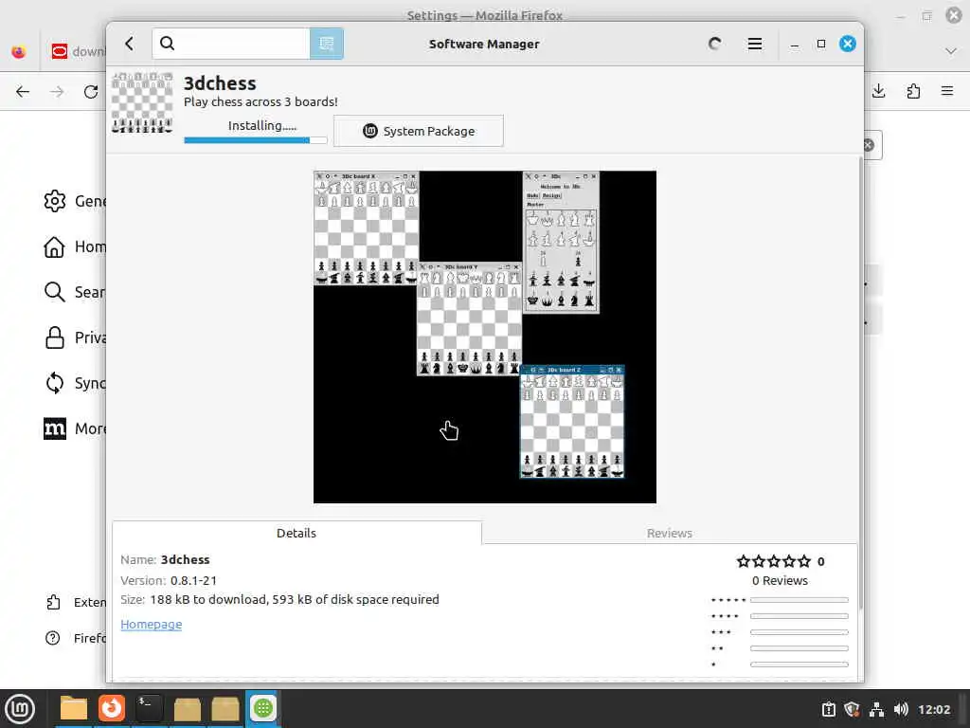Click the five-star review distribution bar
This screenshot has width=970, height=728.
[799, 600]
